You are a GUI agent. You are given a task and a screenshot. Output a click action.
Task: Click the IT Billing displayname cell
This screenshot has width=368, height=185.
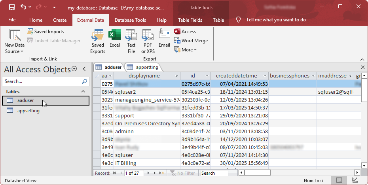147,163
